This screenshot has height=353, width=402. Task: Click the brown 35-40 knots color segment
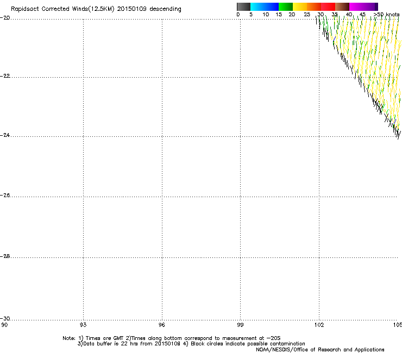(x=342, y=7)
